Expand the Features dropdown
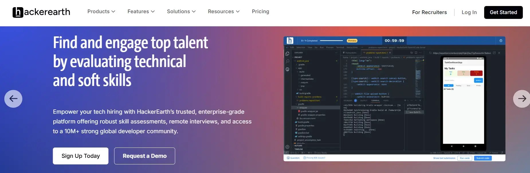 click(141, 11)
